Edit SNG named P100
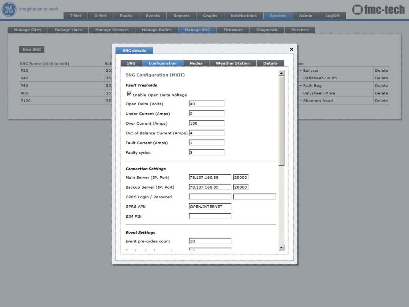409x307 pixels. tap(26, 100)
